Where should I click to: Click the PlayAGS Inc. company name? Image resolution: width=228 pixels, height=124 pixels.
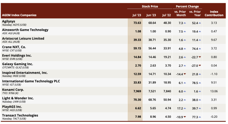(x=12, y=107)
